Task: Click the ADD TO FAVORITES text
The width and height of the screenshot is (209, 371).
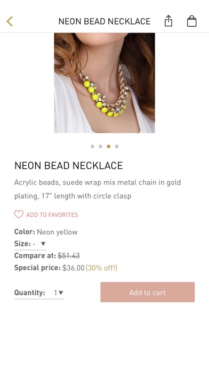Action: [52, 215]
